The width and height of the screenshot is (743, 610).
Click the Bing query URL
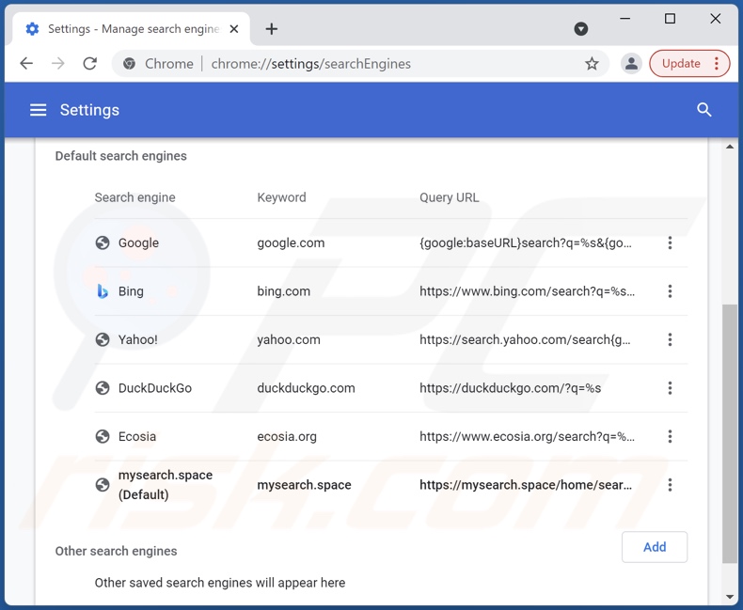tap(527, 291)
